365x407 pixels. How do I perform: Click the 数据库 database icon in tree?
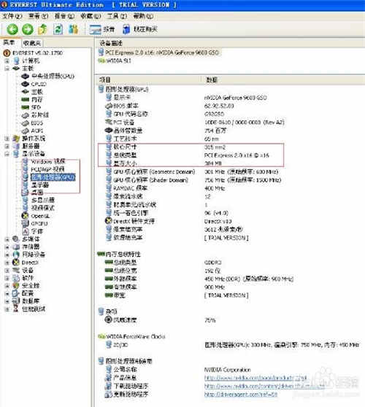[16, 301]
